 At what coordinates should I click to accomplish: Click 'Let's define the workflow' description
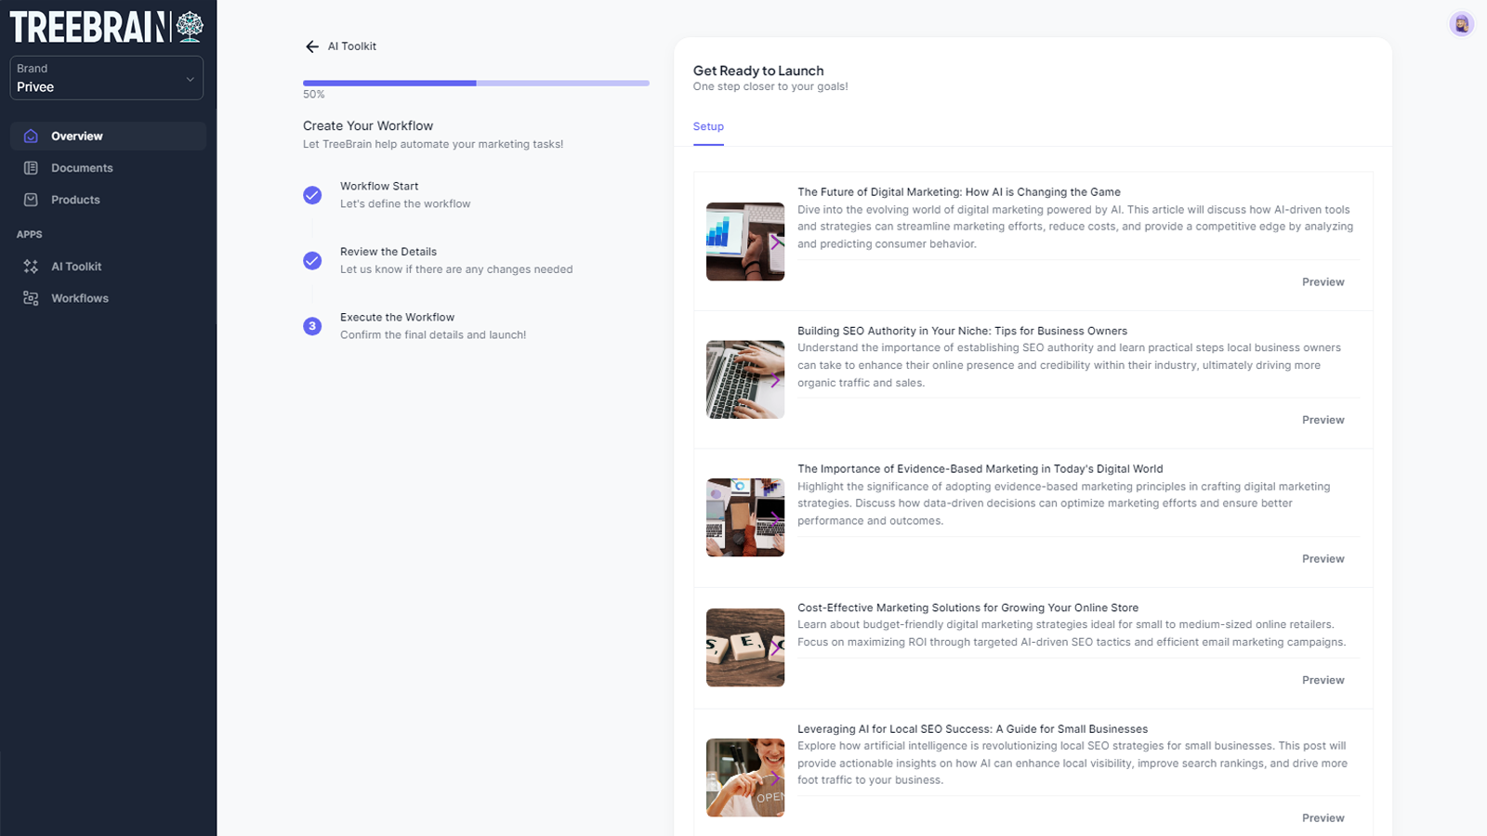[x=405, y=204]
